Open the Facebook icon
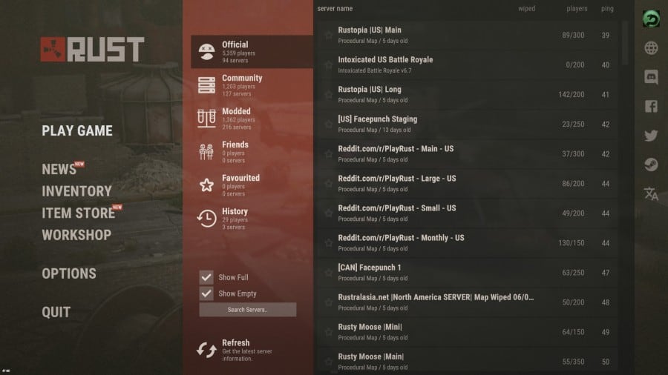Screen dimensions: 668x375 click(x=651, y=106)
